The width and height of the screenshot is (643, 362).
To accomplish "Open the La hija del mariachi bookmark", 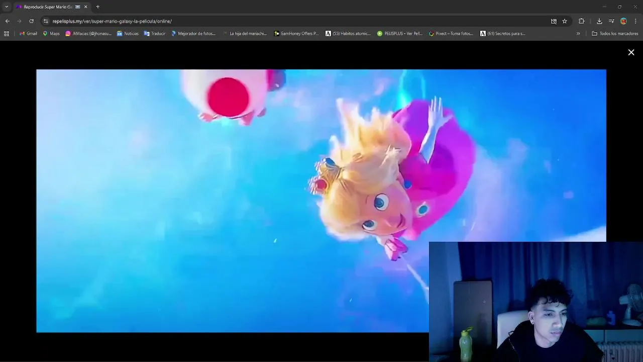I will pyautogui.click(x=245, y=34).
